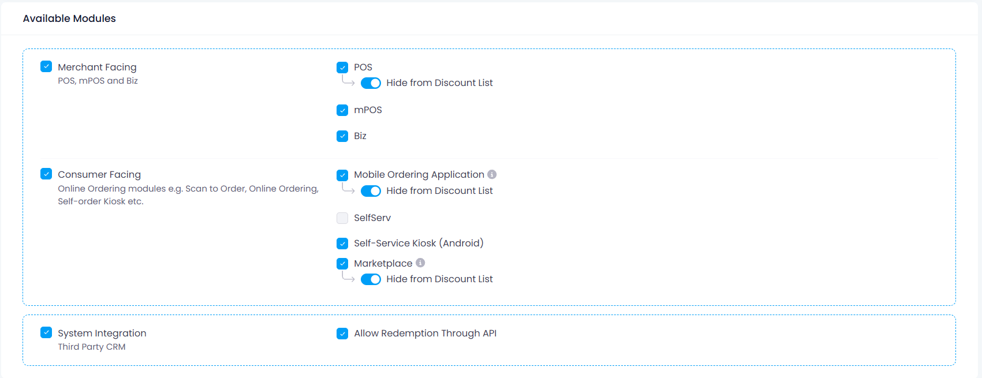Uncheck the Biz checkbox
Viewport: 982px width, 378px height.
point(342,136)
